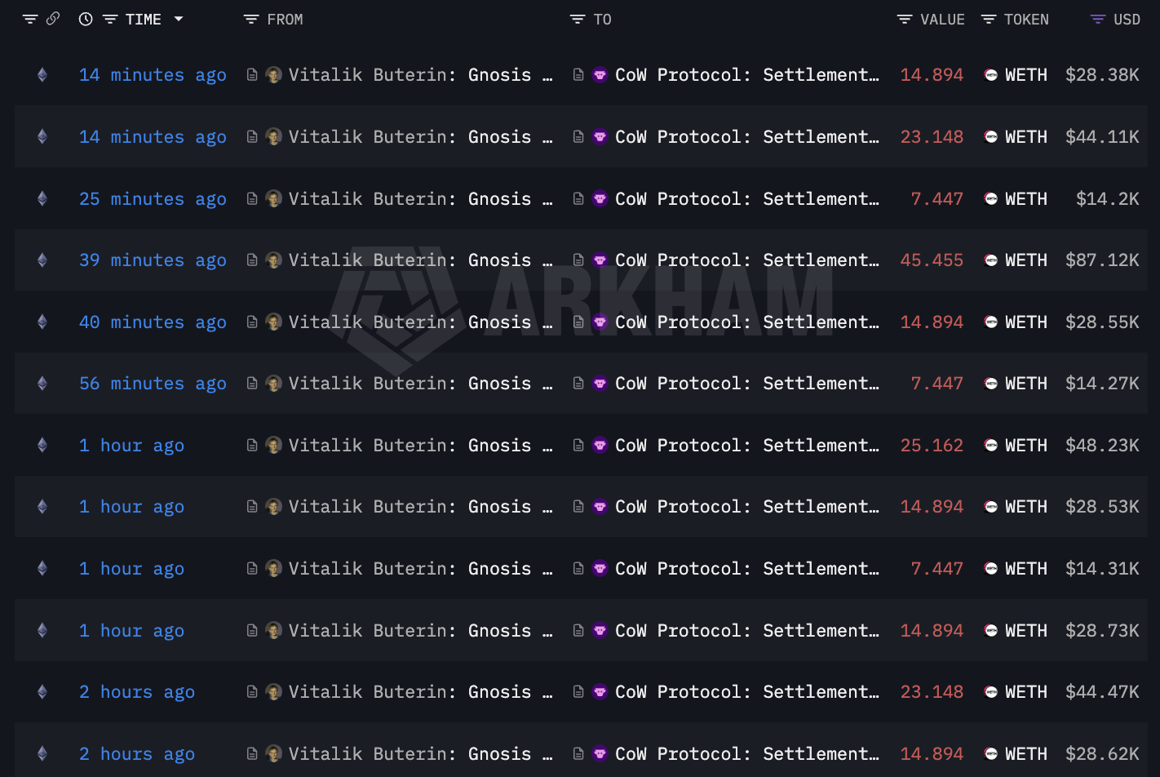Open CoW Protocol Settlement in the $44.47K row

[x=746, y=692]
